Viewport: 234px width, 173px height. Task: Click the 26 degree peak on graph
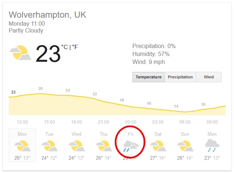41,88
